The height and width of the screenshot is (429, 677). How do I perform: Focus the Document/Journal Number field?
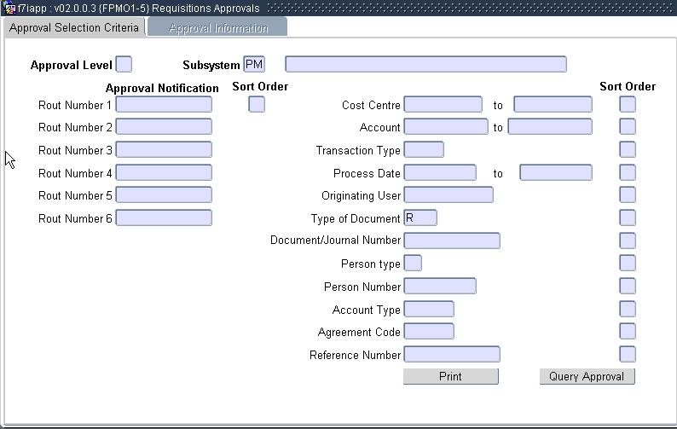coord(452,241)
